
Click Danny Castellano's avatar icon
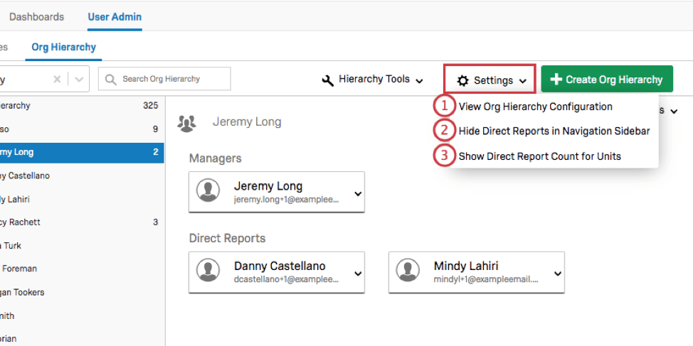click(208, 272)
